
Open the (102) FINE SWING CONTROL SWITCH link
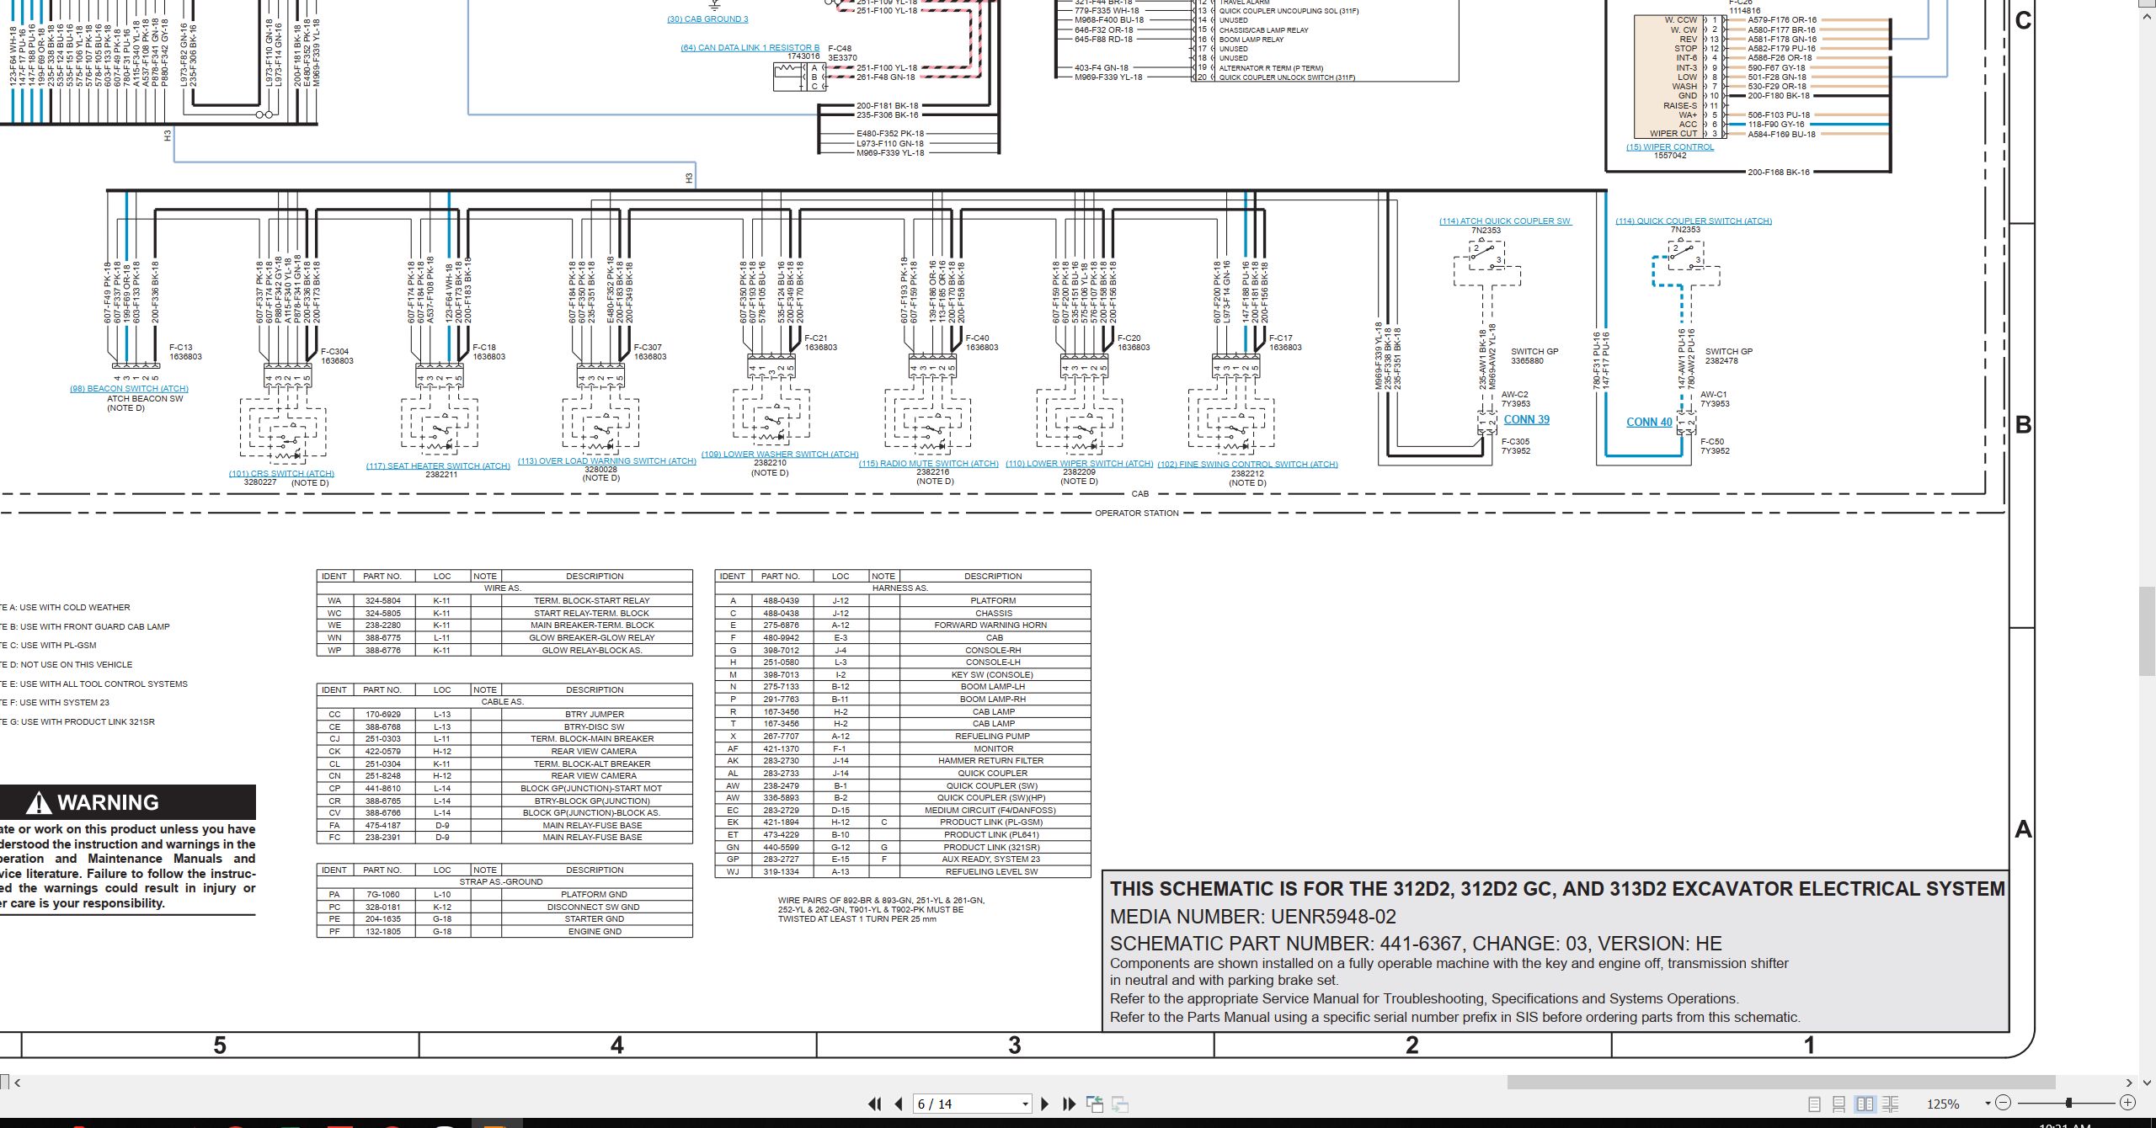click(x=1247, y=465)
